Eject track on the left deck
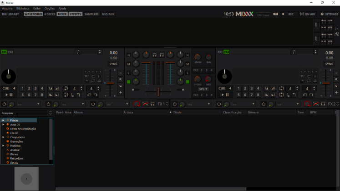 (87, 81)
